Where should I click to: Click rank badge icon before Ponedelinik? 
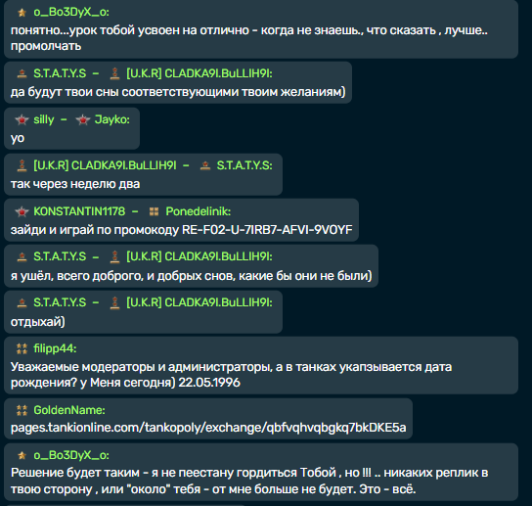155,212
